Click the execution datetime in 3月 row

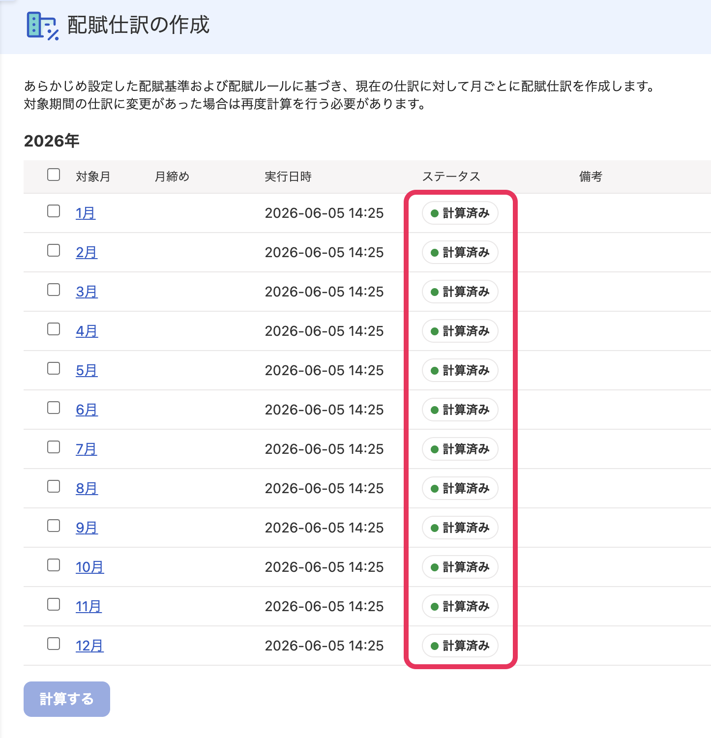coord(324,292)
